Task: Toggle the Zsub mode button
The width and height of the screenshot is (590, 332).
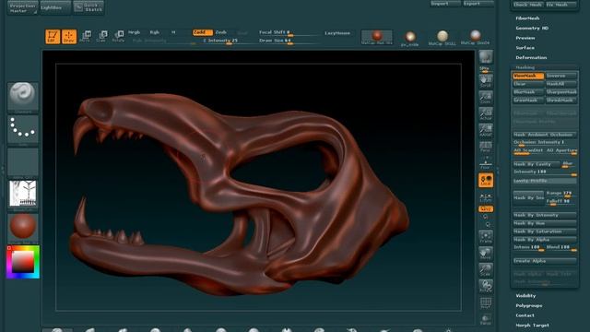Action: pos(221,33)
